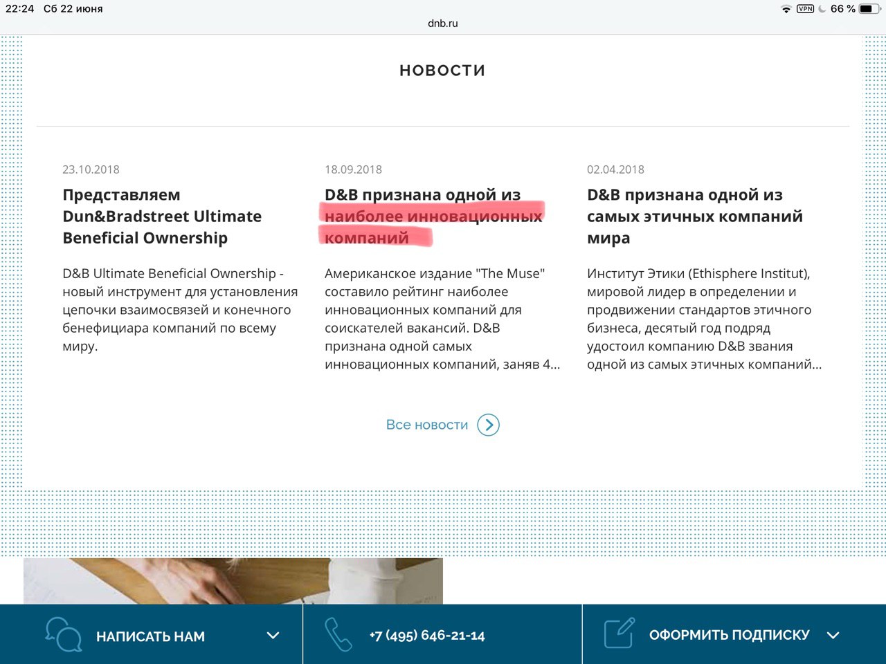Viewport: 886px width, 664px height.
Task: Click summary starting 'D&B Ultimate Beneficial Ownership - новый'
Action: click(x=180, y=310)
